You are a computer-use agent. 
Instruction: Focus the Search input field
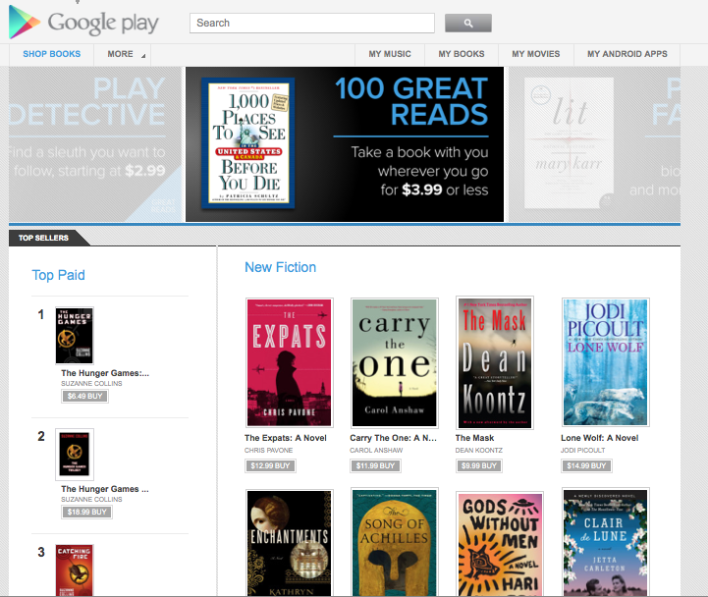coord(312,23)
